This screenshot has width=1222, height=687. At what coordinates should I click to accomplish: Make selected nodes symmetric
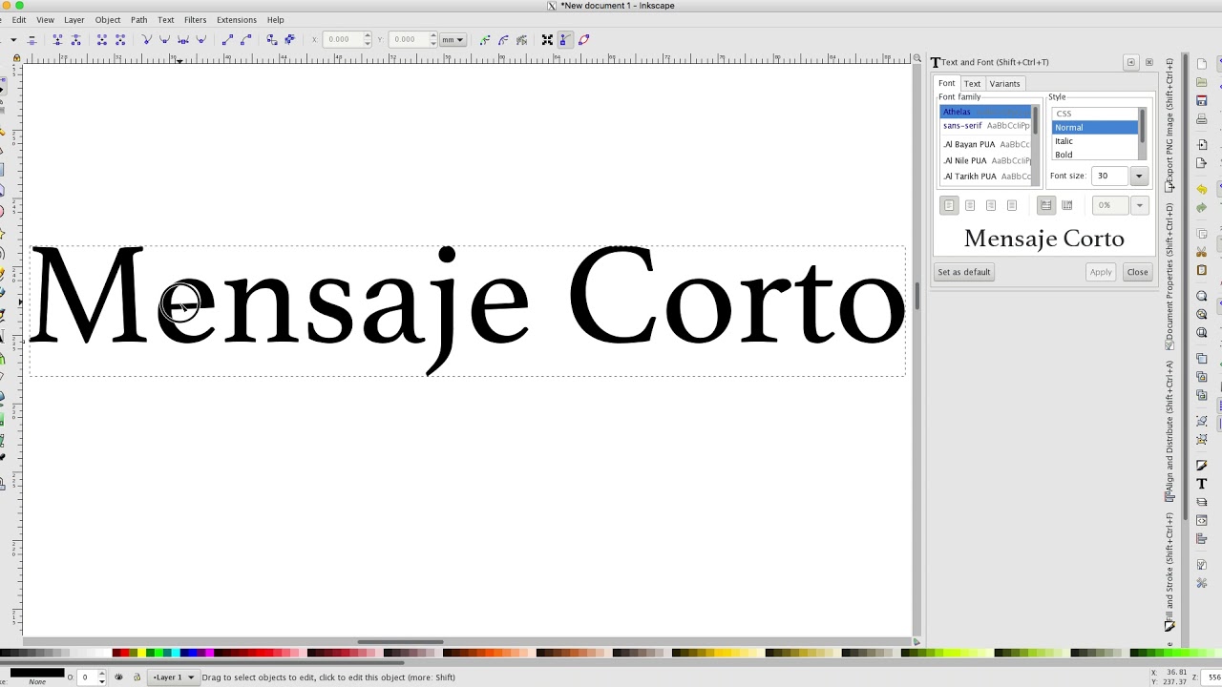click(182, 39)
